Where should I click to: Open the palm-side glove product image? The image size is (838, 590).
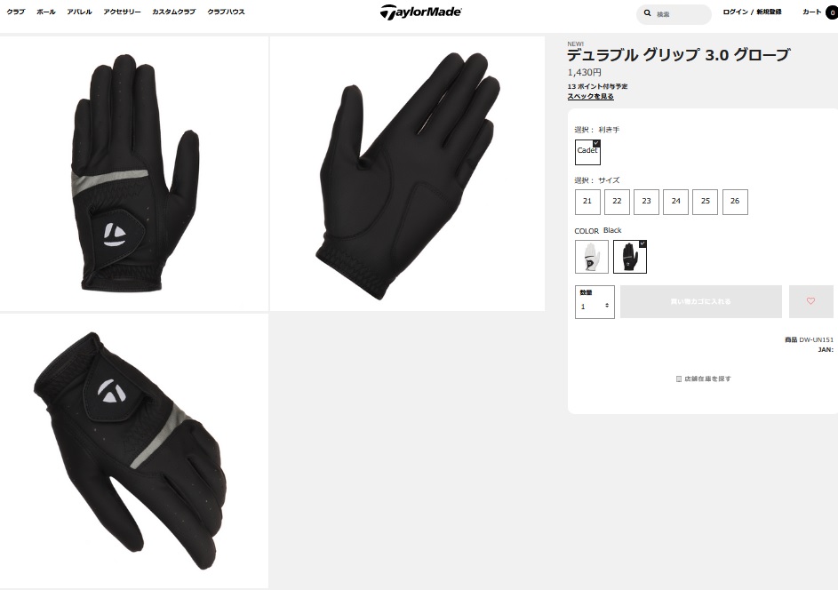coord(407,173)
